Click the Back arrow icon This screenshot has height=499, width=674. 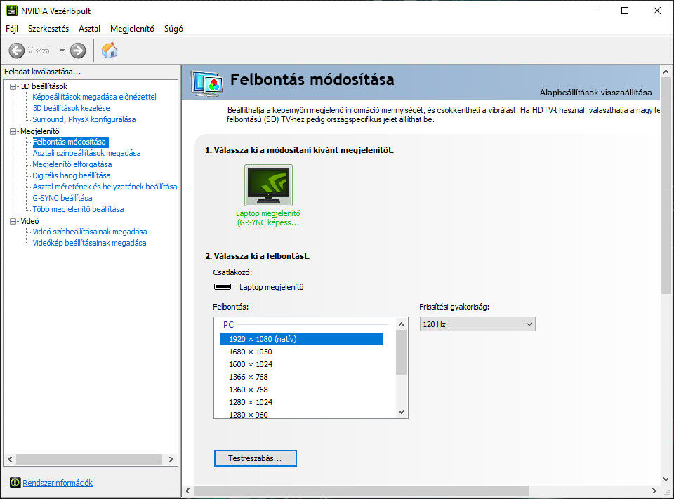point(17,51)
